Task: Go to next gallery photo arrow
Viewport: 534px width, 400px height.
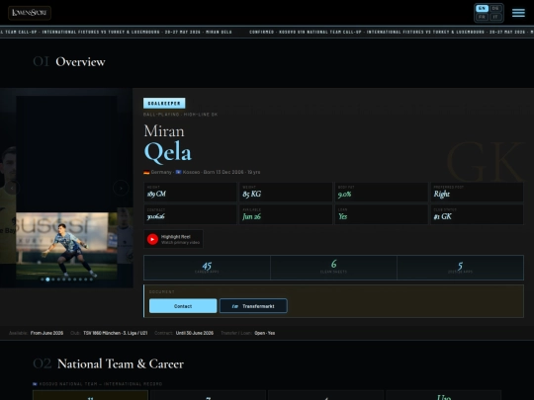Action: pos(121,188)
